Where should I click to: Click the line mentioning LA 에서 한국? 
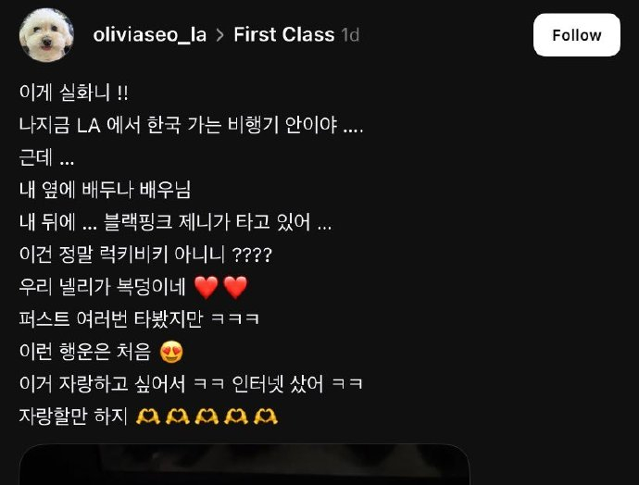[x=191, y=125]
